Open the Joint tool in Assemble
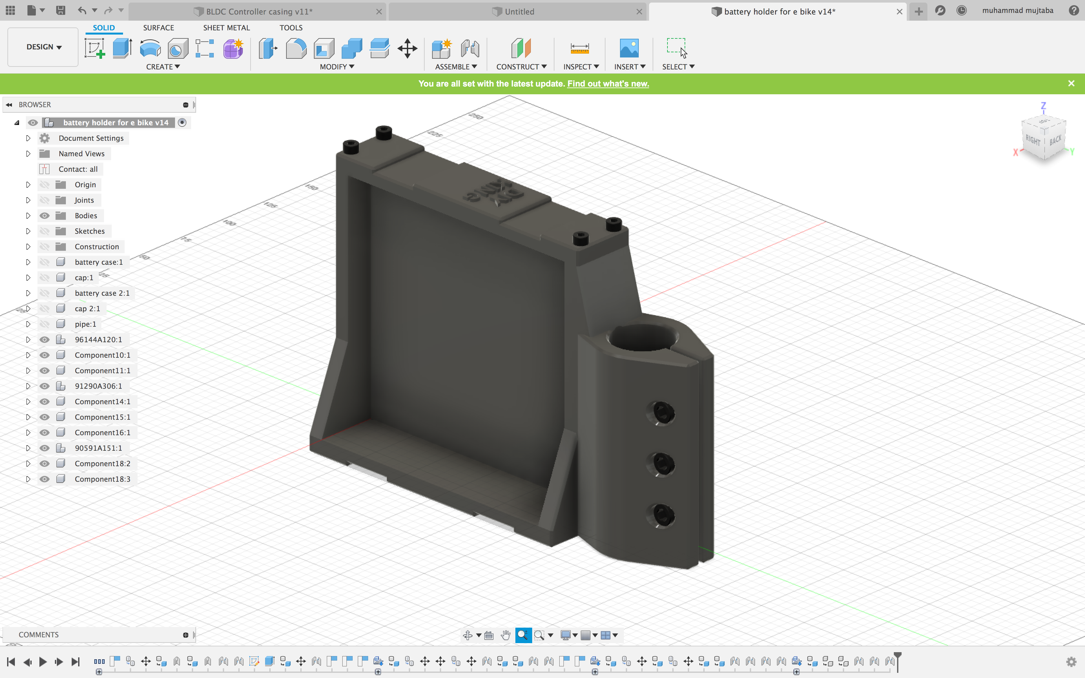 (x=470, y=48)
